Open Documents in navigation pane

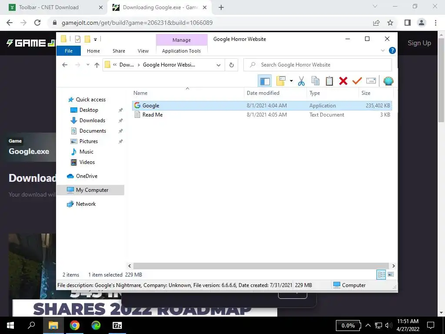point(93,131)
